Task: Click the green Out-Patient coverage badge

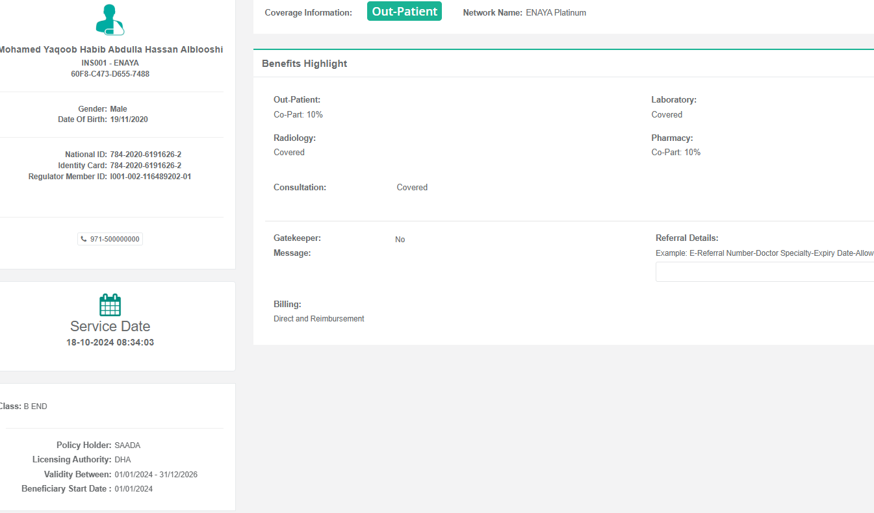Action: point(404,12)
